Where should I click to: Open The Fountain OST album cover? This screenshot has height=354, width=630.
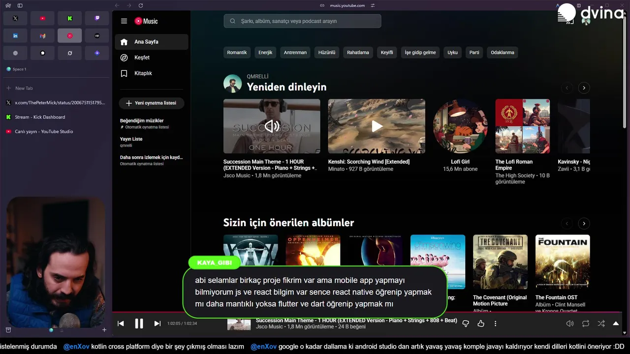[x=563, y=262]
